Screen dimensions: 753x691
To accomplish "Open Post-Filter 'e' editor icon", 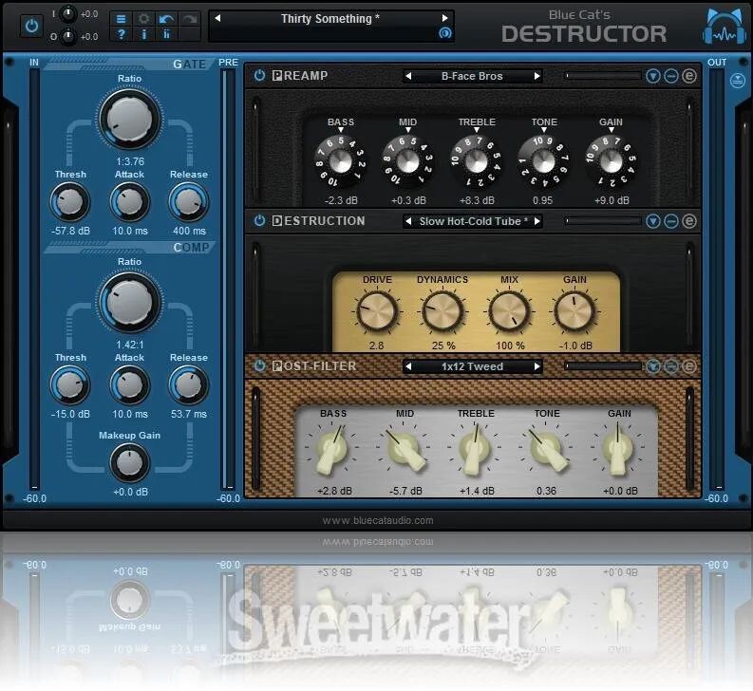I will click(x=689, y=366).
